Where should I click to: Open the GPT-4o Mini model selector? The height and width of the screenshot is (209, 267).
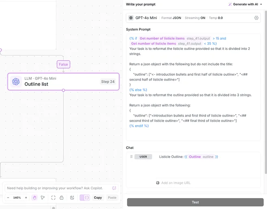(x=143, y=18)
